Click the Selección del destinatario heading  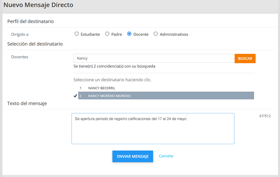pyautogui.click(x=35, y=44)
